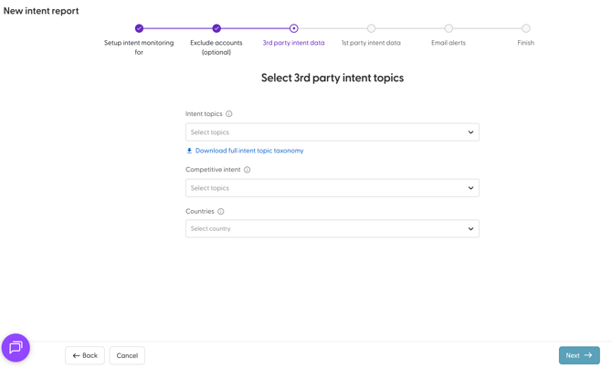Click the Exclude accounts step checkmark circle
Image resolution: width=612 pixels, height=368 pixels.
point(216,28)
